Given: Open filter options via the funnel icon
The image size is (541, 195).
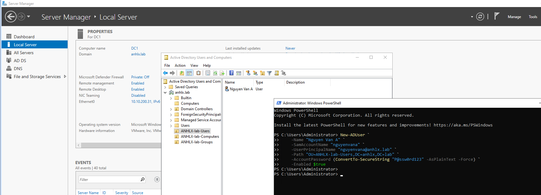Looking at the screenshot, I should tap(269, 73).
